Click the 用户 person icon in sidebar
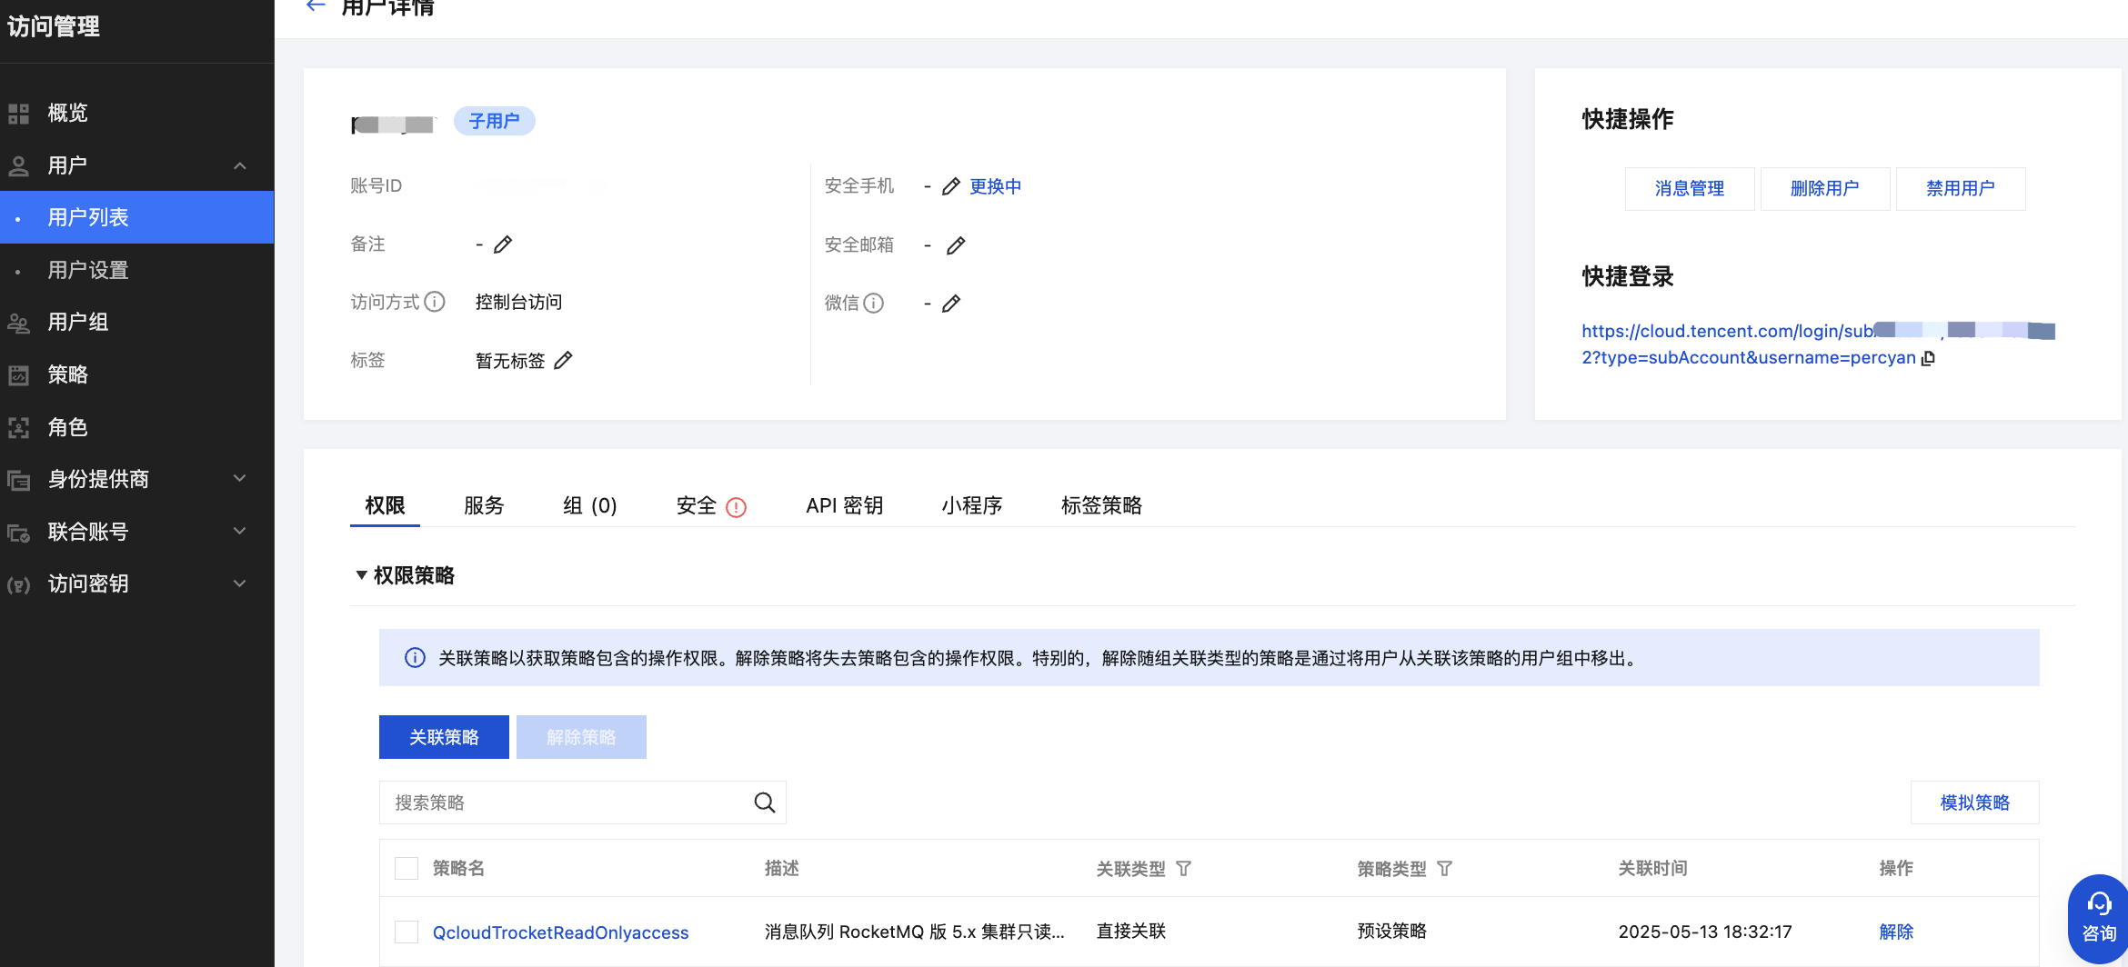 pos(19,166)
